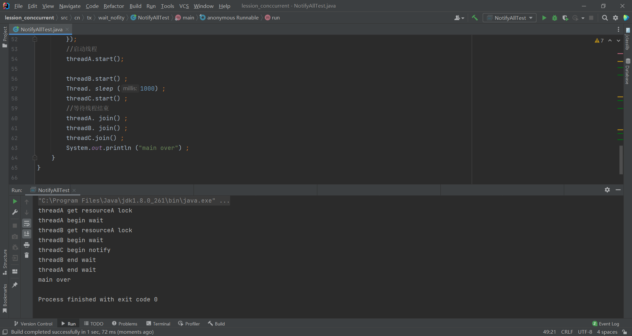Image resolution: width=632 pixels, height=336 pixels.
Task: Collapse the fold marker at line 52
Action: tap(35, 39)
